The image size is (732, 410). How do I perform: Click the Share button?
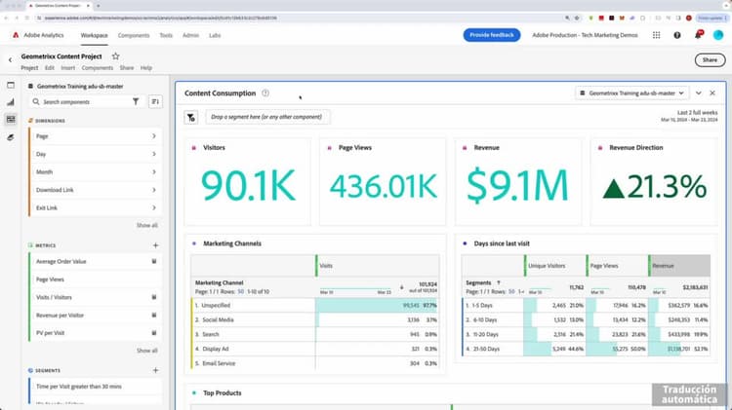coord(710,60)
